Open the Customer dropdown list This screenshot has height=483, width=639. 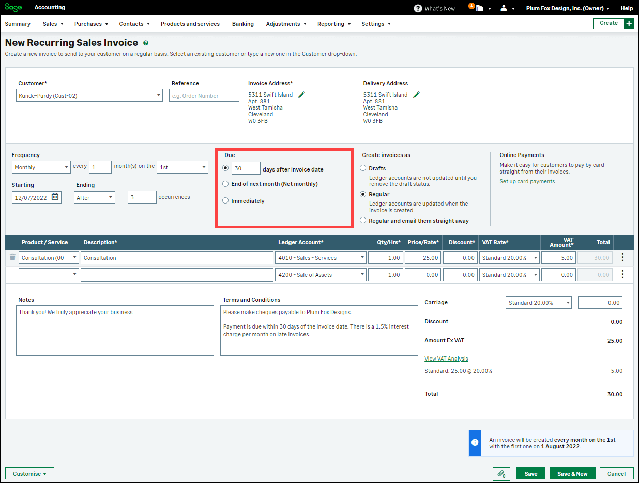point(89,96)
